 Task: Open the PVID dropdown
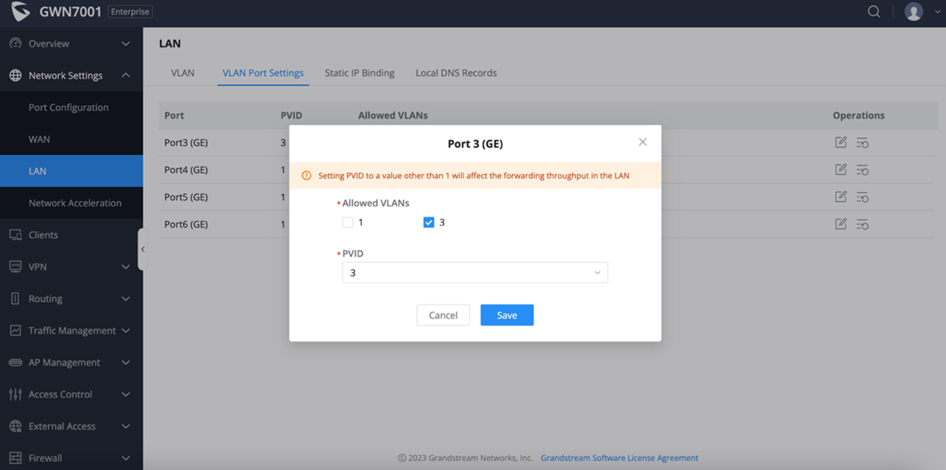point(474,273)
